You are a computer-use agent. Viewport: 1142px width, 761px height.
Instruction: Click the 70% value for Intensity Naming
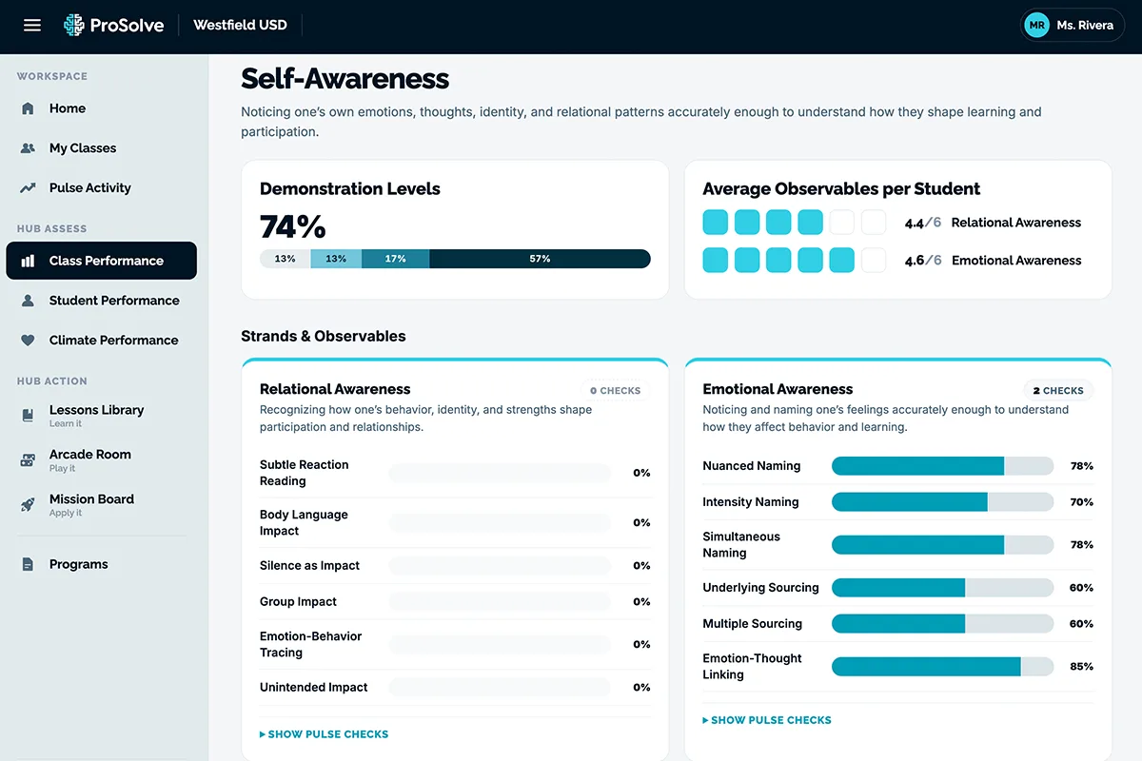point(1081,502)
